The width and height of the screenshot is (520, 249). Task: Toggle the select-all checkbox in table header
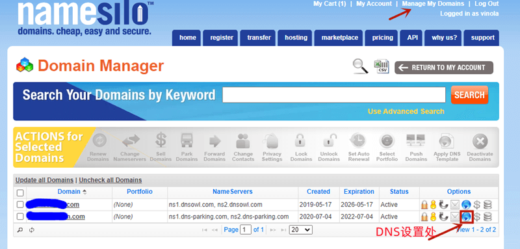coord(20,192)
